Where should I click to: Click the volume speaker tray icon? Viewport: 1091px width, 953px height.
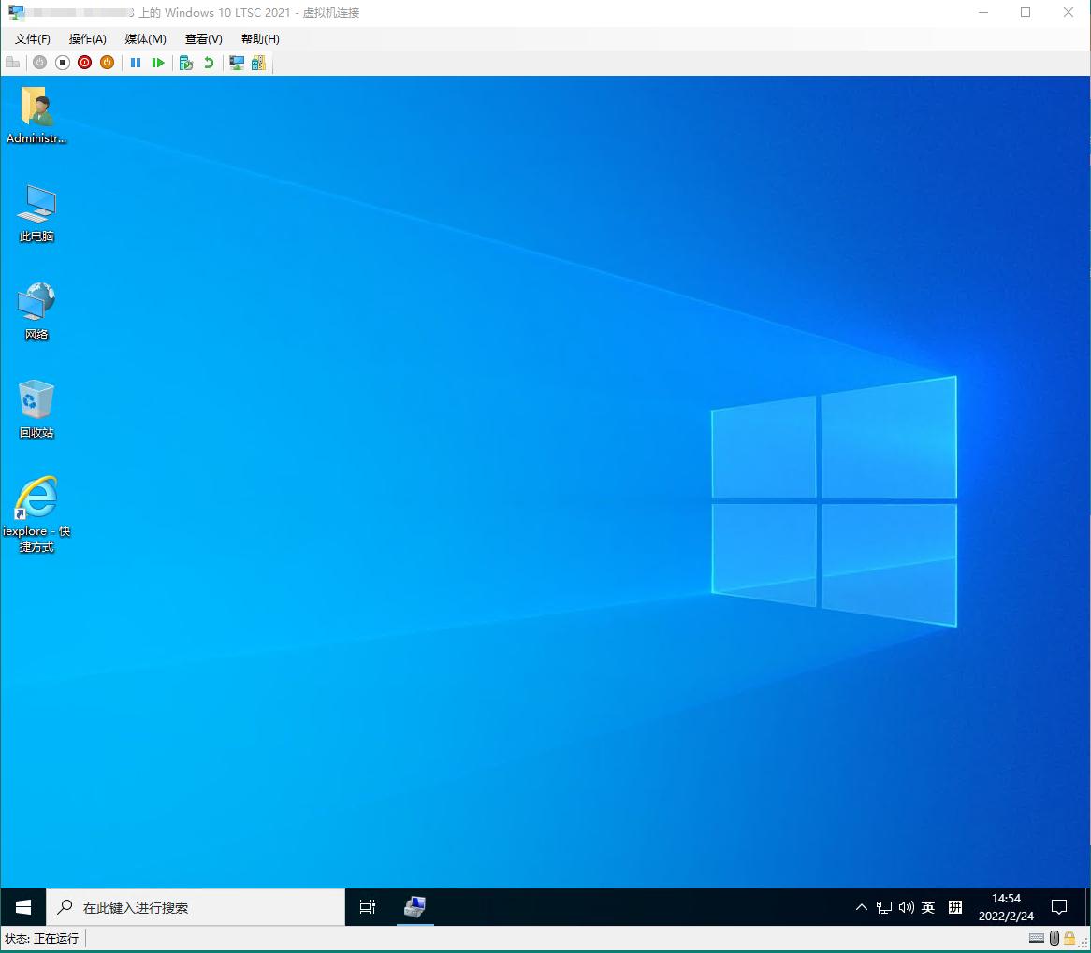tap(906, 907)
